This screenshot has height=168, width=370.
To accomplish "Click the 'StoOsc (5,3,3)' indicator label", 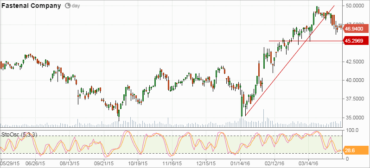I will pos(19,135).
